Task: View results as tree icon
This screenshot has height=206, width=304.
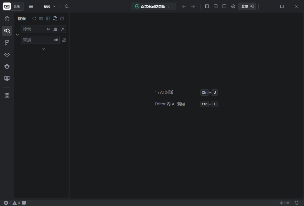Action: tap(48, 18)
